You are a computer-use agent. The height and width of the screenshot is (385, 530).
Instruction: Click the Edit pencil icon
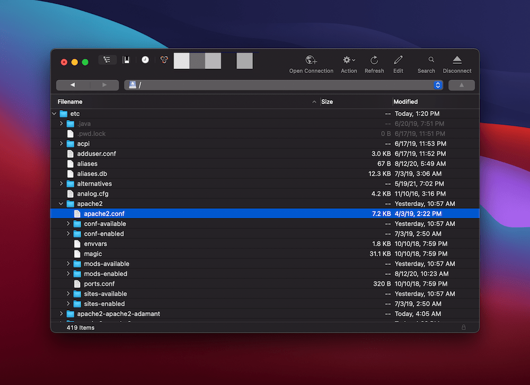pos(398,60)
